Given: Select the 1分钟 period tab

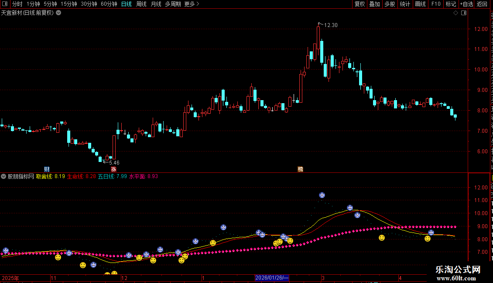Looking at the screenshot, I should (x=33, y=4).
